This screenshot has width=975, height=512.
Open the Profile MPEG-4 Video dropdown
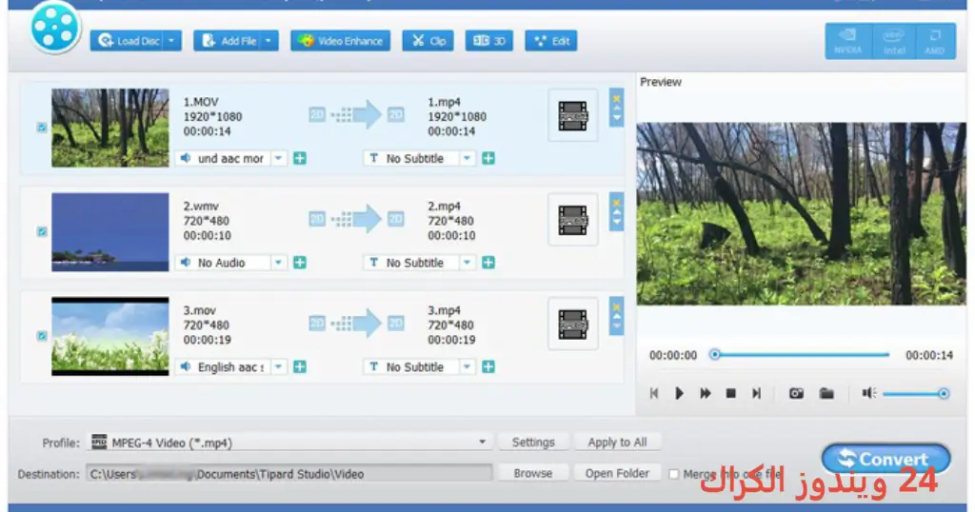pos(289,443)
